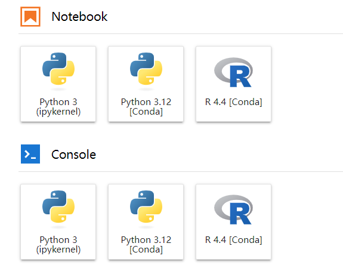Select the Console section heading text
Image resolution: width=343 pixels, height=274 pixels.
coord(74,155)
